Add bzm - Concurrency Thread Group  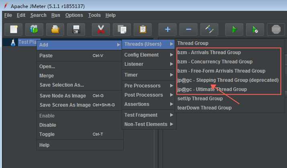click(229, 62)
